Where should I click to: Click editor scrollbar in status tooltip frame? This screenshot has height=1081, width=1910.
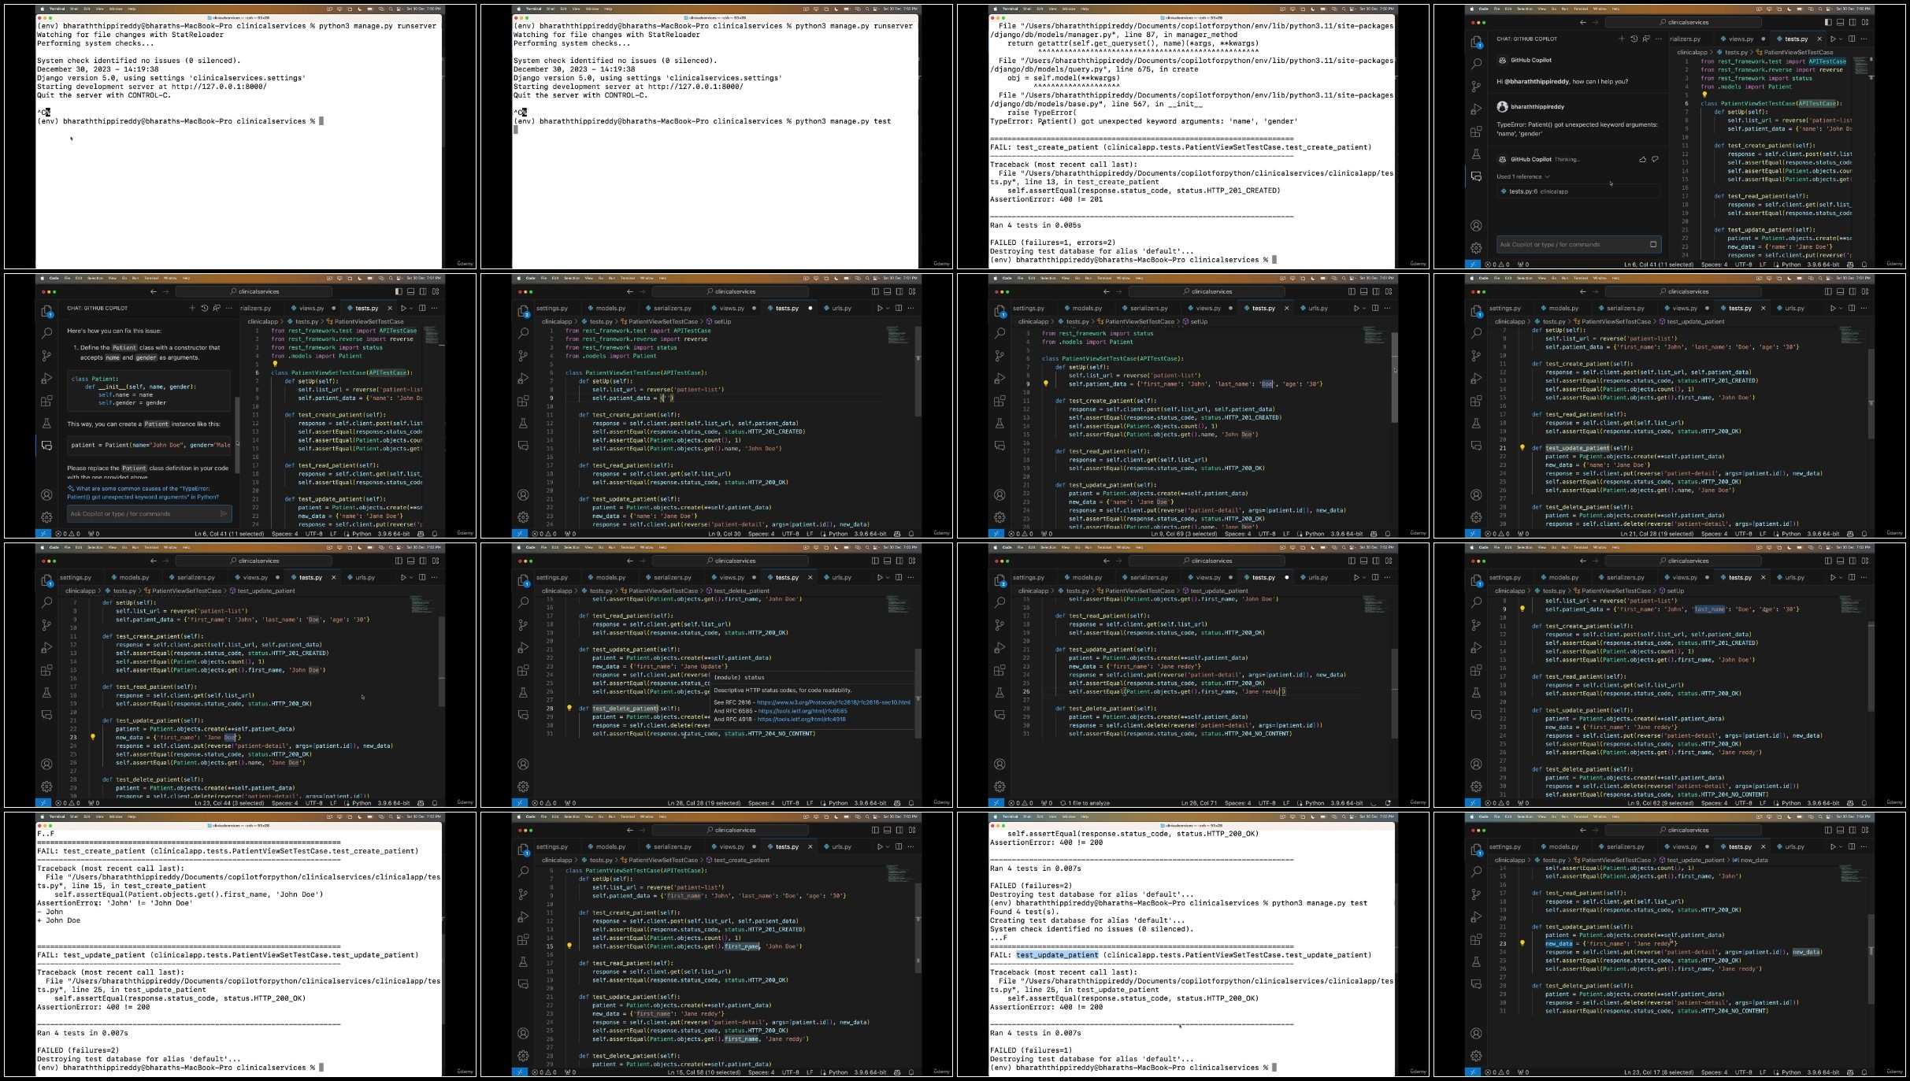[x=917, y=693]
